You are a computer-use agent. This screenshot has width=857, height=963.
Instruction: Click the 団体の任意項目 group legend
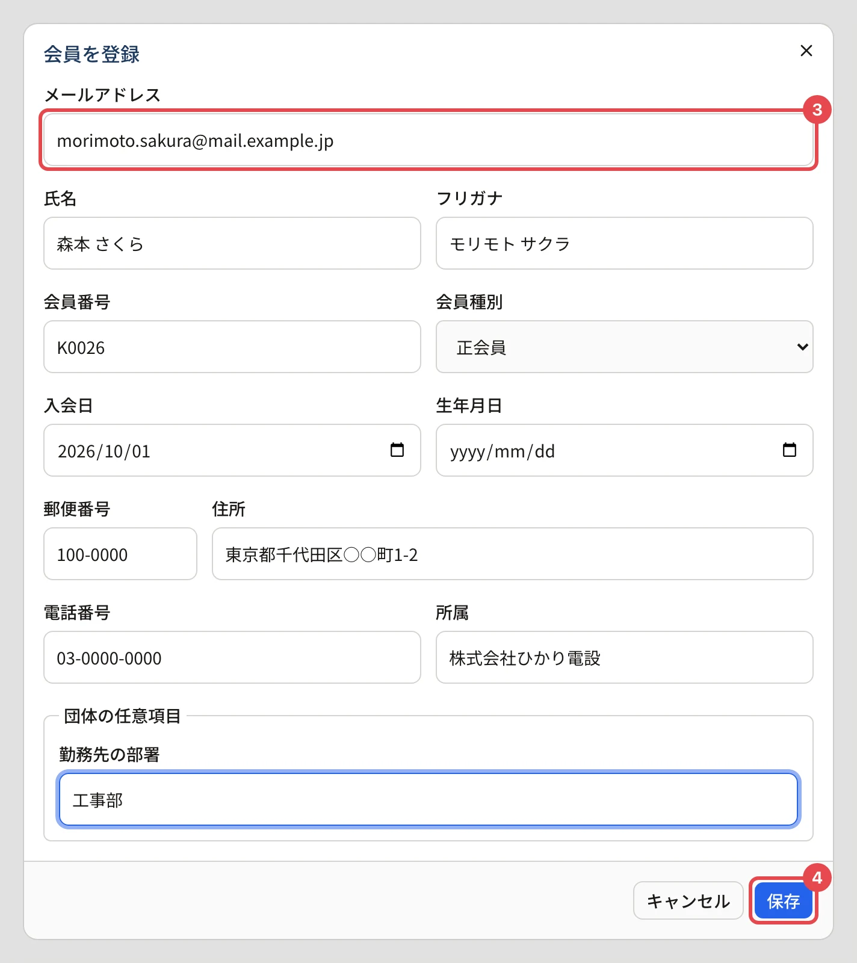[x=123, y=716]
